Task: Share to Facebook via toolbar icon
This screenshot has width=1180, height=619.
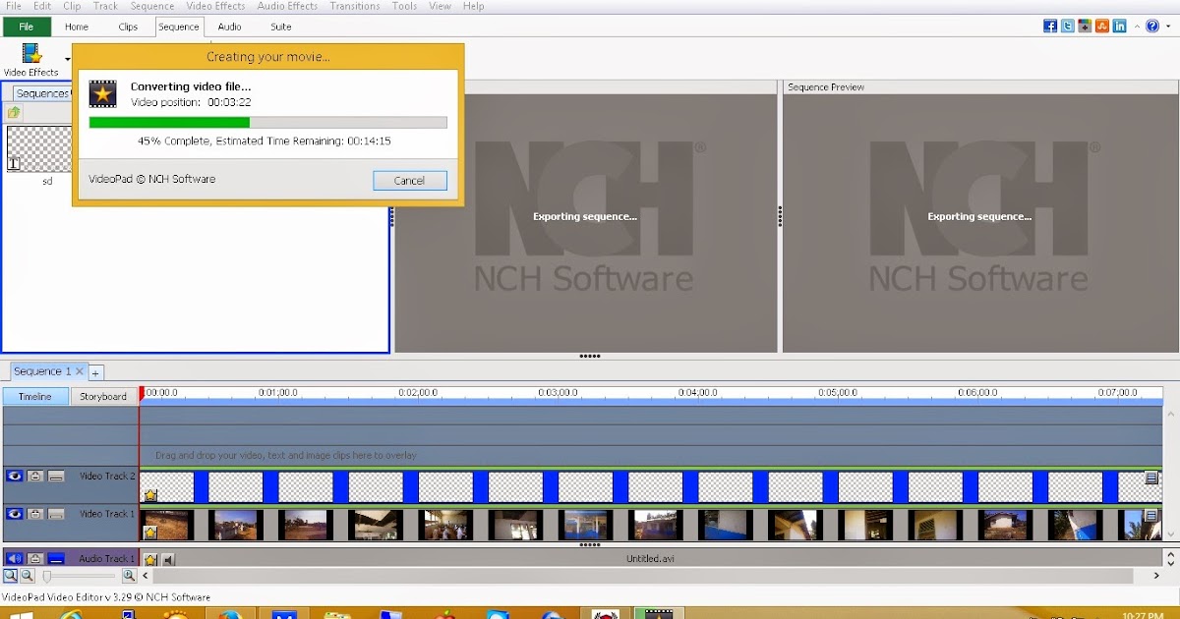Action: (1050, 27)
